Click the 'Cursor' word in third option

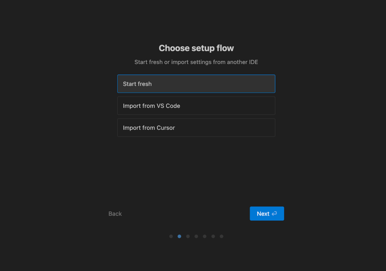[166, 128]
